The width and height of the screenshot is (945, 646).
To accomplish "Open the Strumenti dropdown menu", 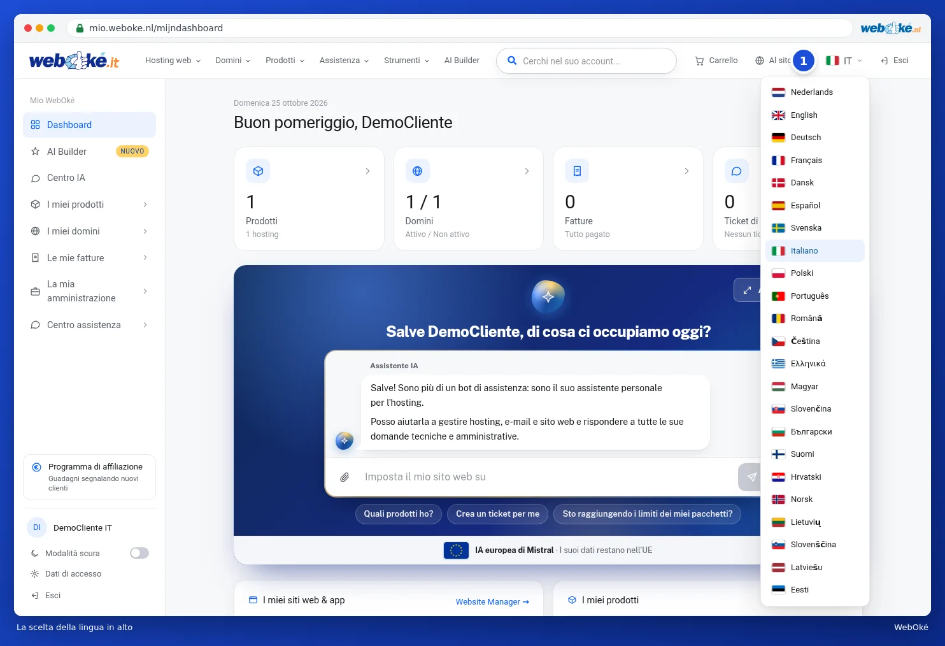I will pyautogui.click(x=406, y=61).
